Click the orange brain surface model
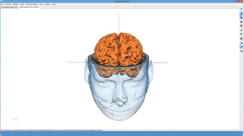Viewport: 244px width, 136px height. coord(119,50)
